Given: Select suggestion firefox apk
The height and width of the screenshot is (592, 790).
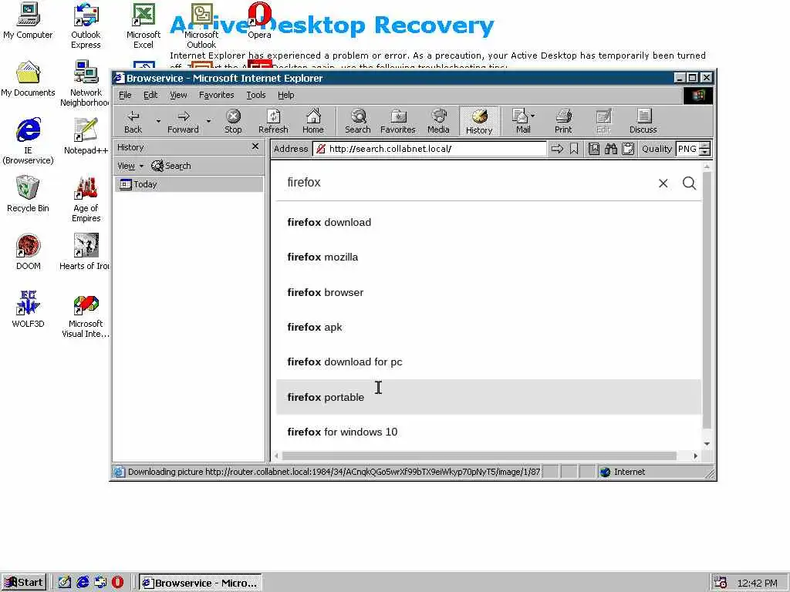Looking at the screenshot, I should [x=488, y=327].
